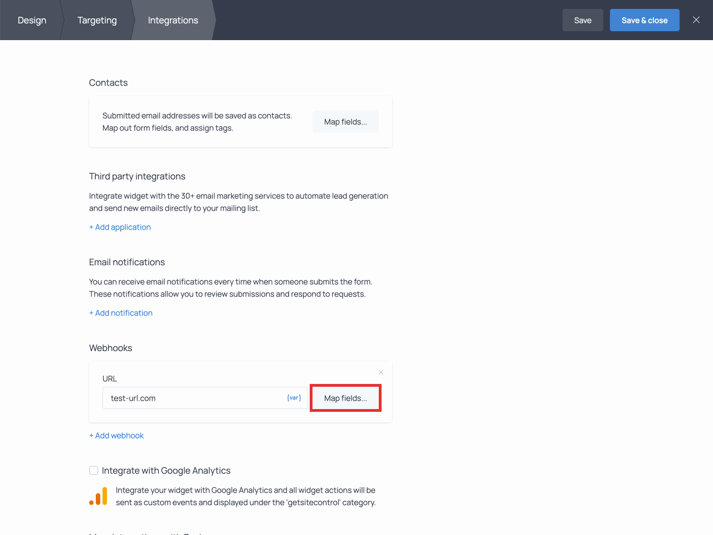Select the Integrations tab
The width and height of the screenshot is (713, 535).
(x=173, y=20)
